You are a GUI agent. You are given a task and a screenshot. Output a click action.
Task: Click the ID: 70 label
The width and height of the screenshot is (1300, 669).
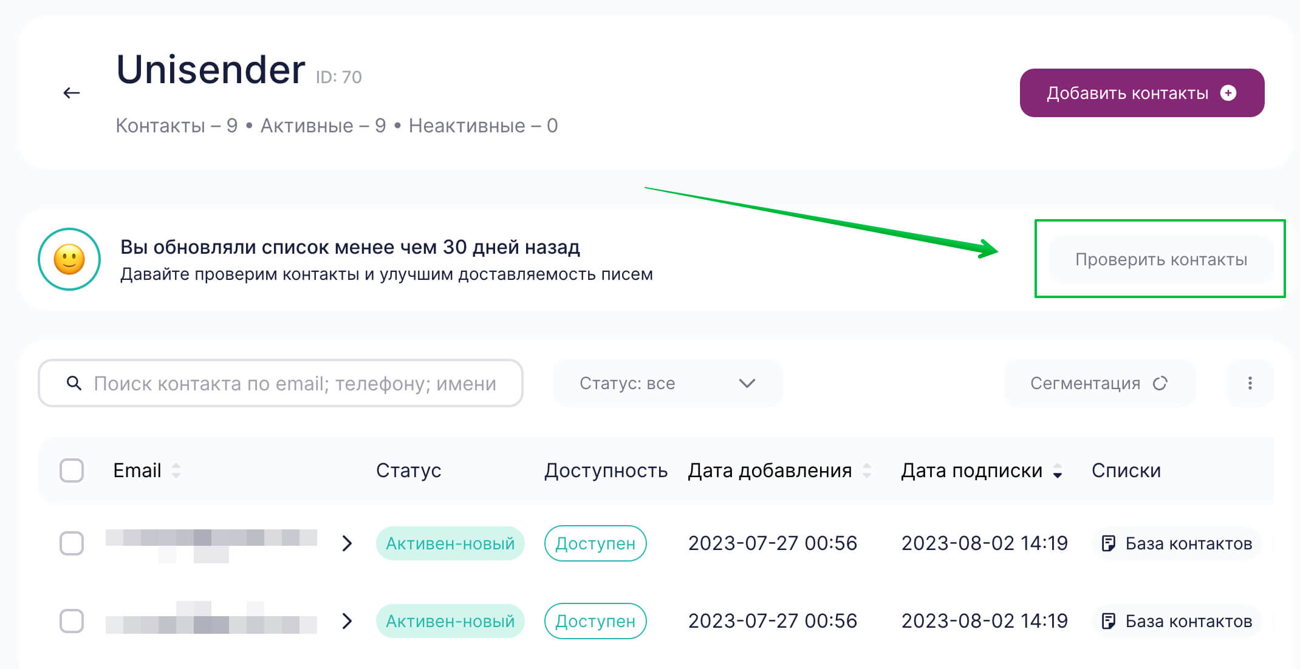point(338,77)
